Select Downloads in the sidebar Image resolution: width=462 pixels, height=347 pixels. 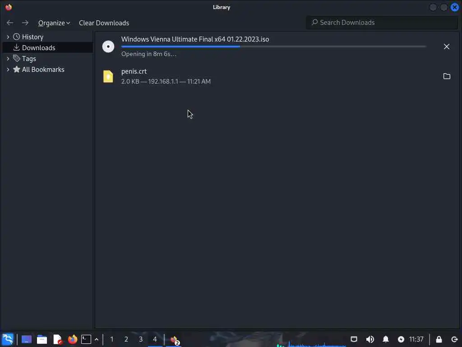pos(39,47)
